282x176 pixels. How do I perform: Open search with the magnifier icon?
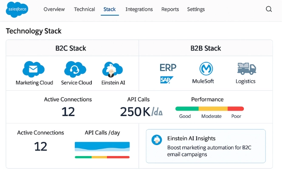tap(269, 9)
